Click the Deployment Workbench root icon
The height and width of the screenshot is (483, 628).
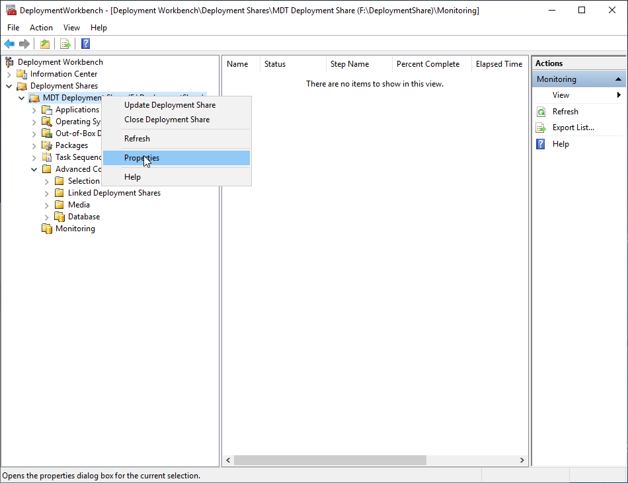point(10,61)
